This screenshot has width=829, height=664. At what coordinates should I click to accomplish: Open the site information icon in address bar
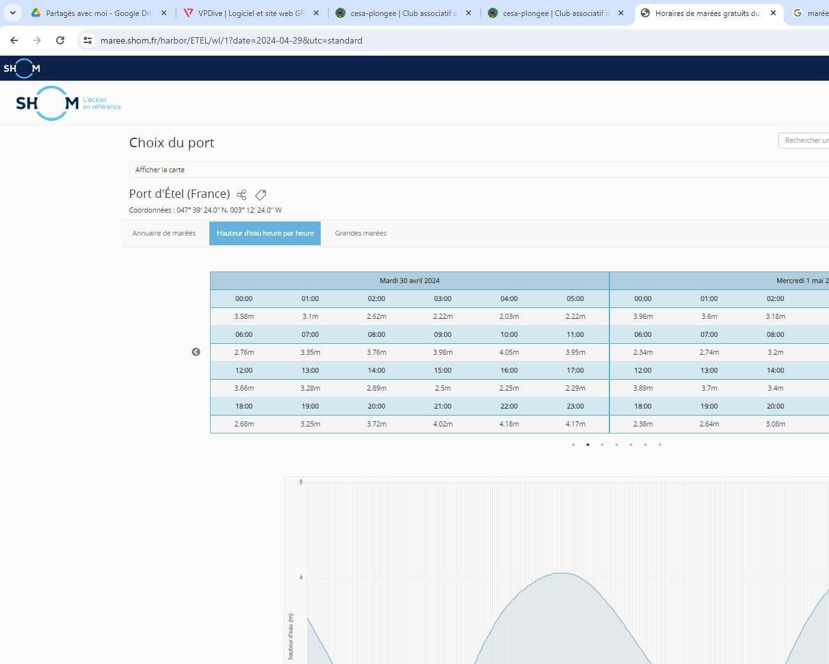88,40
